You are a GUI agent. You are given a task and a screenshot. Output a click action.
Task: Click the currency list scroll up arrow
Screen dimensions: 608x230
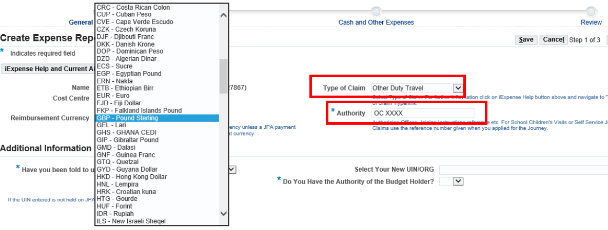[x=223, y=15]
